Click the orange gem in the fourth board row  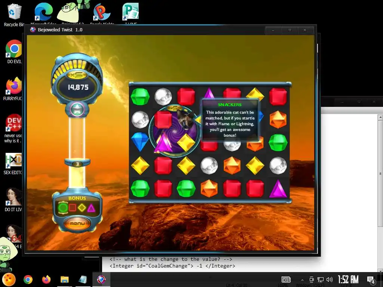[232, 166]
